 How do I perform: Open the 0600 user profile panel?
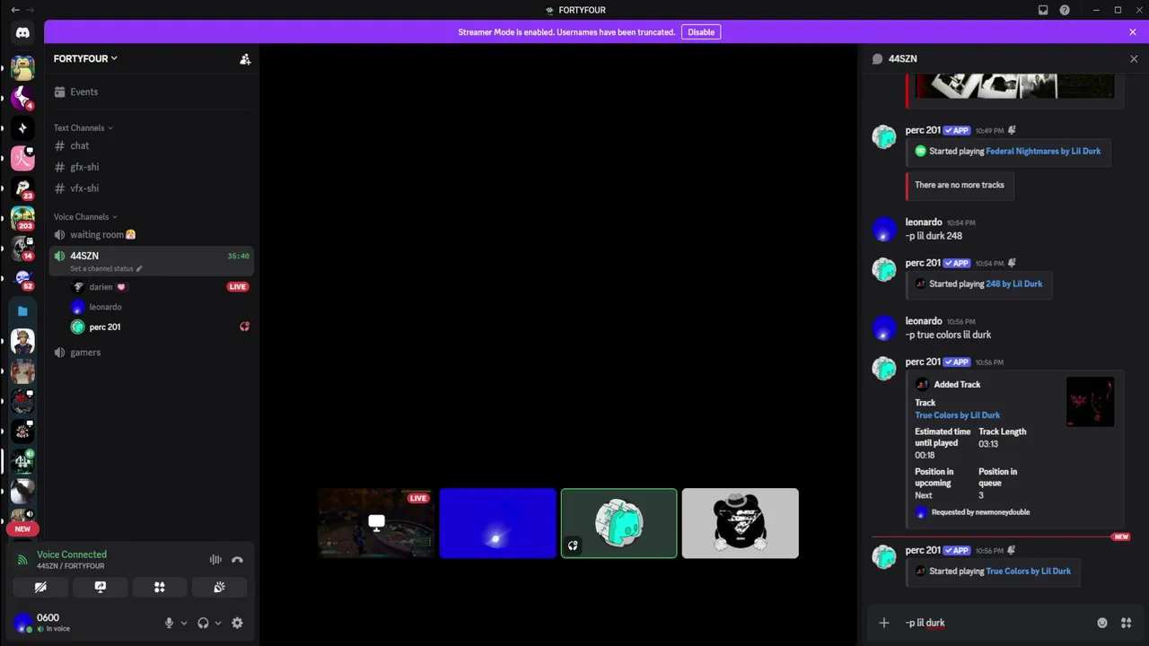click(83, 623)
